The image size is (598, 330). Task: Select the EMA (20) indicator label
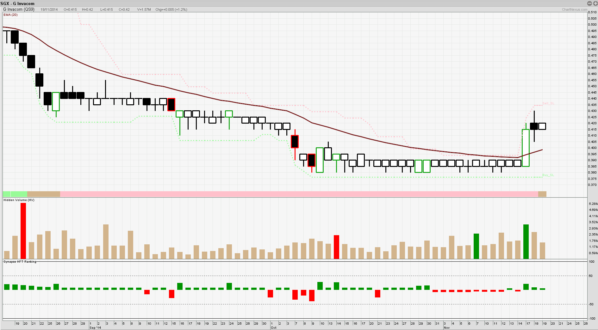[10, 15]
